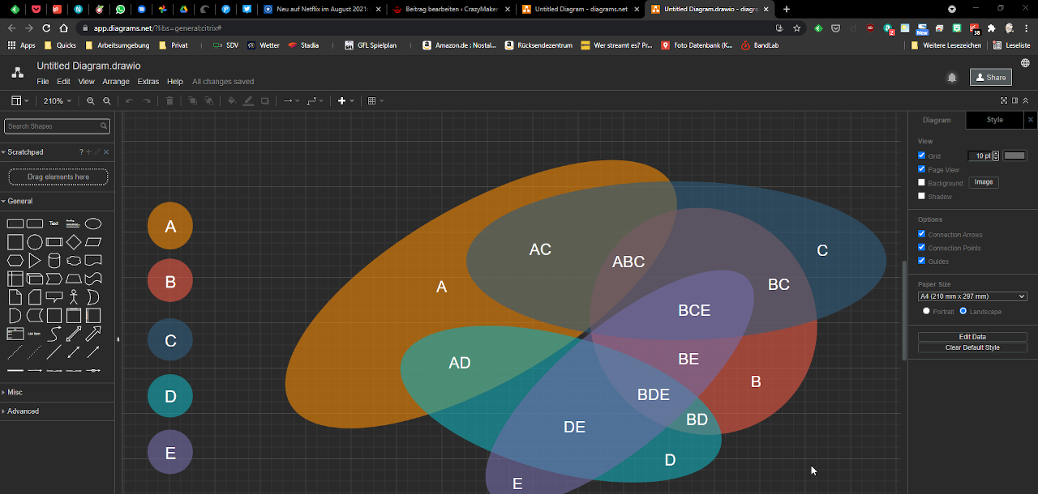
Task: Click the Shadow toolbar icon
Action: pyautogui.click(x=264, y=101)
